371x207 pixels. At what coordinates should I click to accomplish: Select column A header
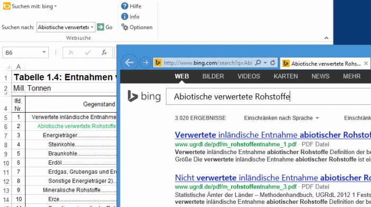click(18, 67)
